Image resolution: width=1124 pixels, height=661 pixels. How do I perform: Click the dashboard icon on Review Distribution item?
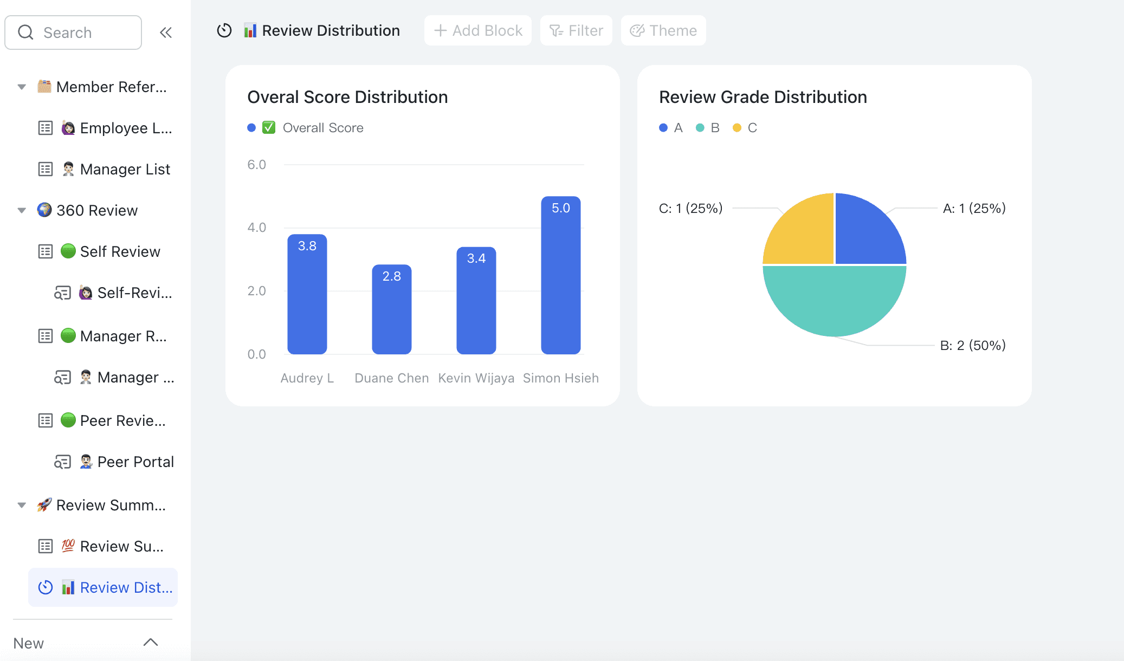[x=46, y=587]
